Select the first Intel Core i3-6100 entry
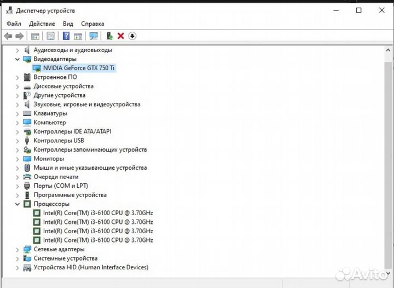This screenshot has height=288, width=394. click(x=97, y=213)
